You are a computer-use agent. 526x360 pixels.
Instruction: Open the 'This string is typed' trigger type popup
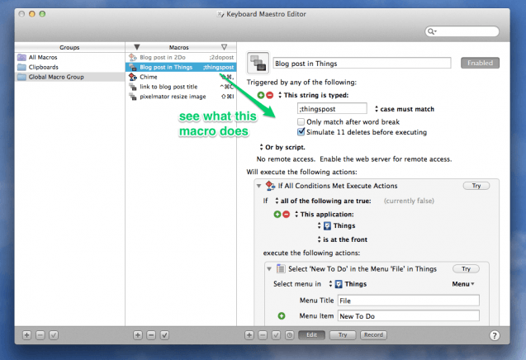pyautogui.click(x=314, y=95)
